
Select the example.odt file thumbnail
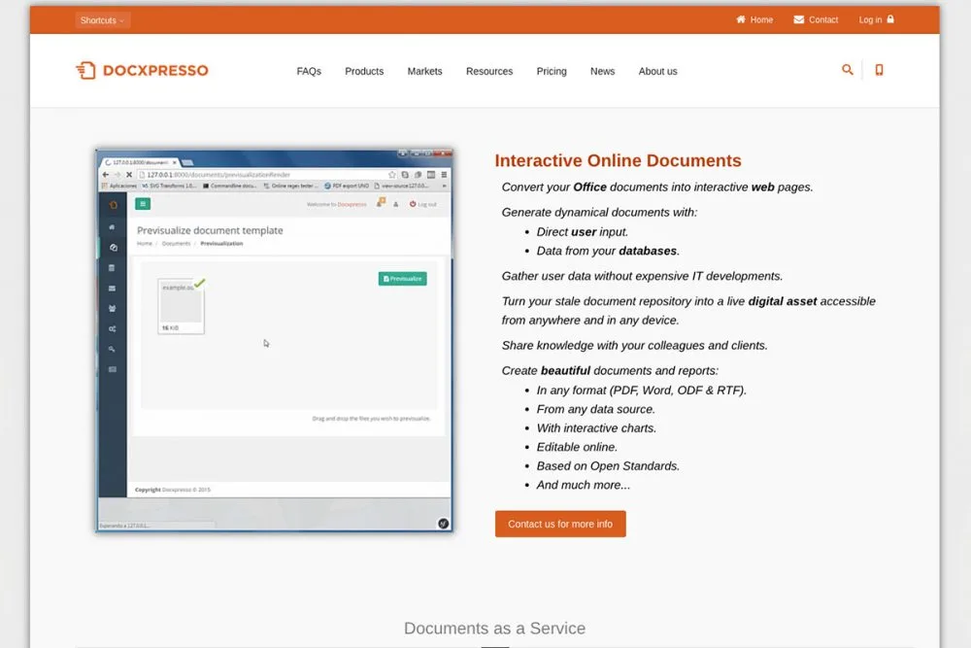click(x=179, y=306)
